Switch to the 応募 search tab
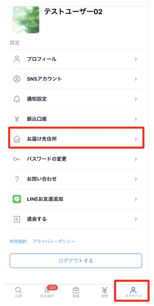The image size is (154, 306). point(18,292)
